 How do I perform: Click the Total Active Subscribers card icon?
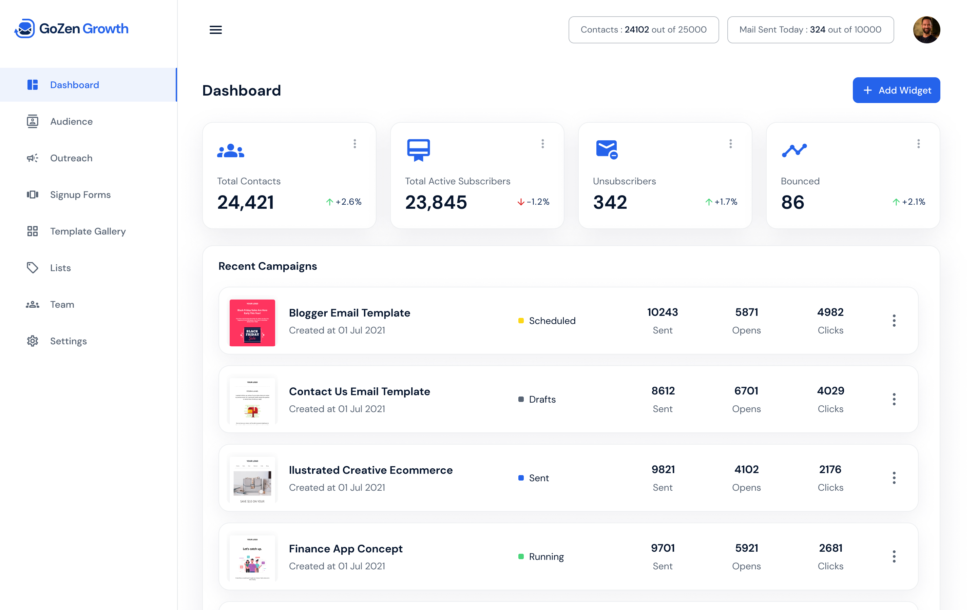pyautogui.click(x=418, y=150)
